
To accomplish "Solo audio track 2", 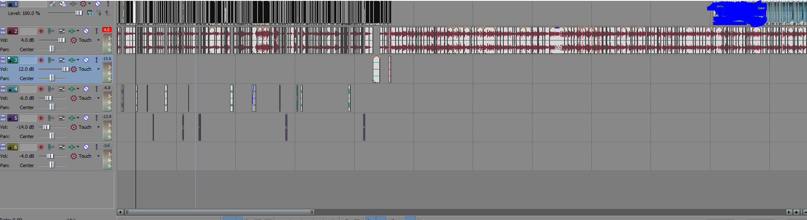I will pyautogui.click(x=97, y=31).
